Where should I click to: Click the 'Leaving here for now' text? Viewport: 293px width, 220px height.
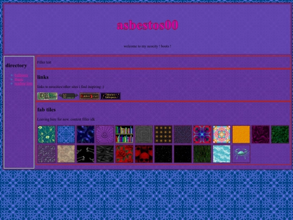66,120
